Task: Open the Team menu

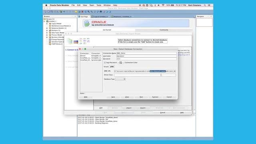Action: (x=92, y=5)
